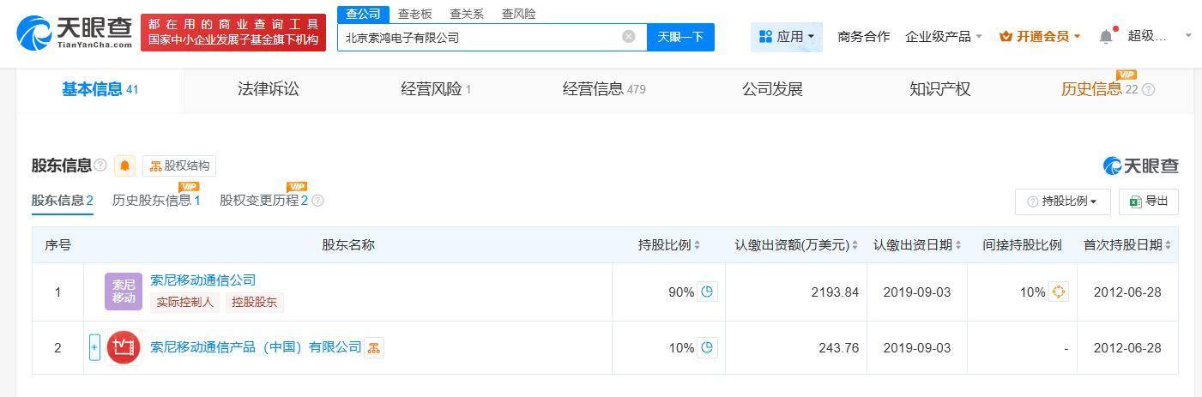Click the 股权结构 button
The image size is (1202, 397).
[179, 165]
